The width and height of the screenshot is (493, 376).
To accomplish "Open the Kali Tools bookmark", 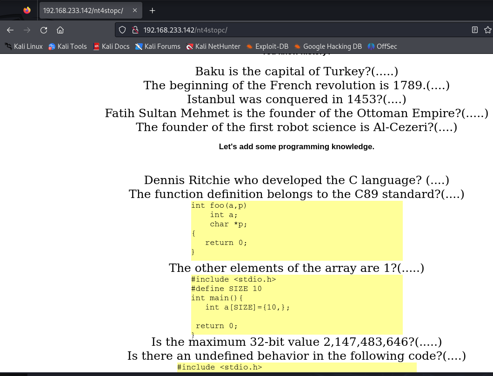I will 68,46.
